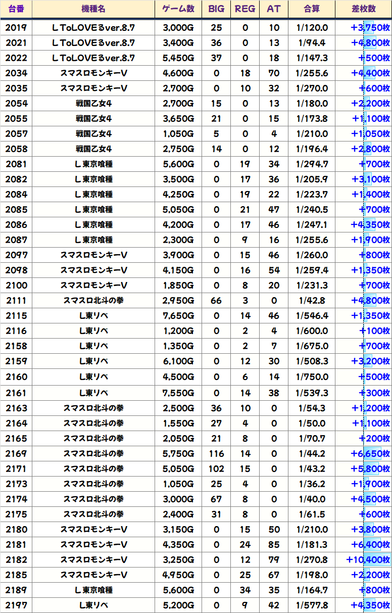Click the 差枚数 column header
Image resolution: width=392 pixels, height=613 pixels.
pyautogui.click(x=363, y=9)
